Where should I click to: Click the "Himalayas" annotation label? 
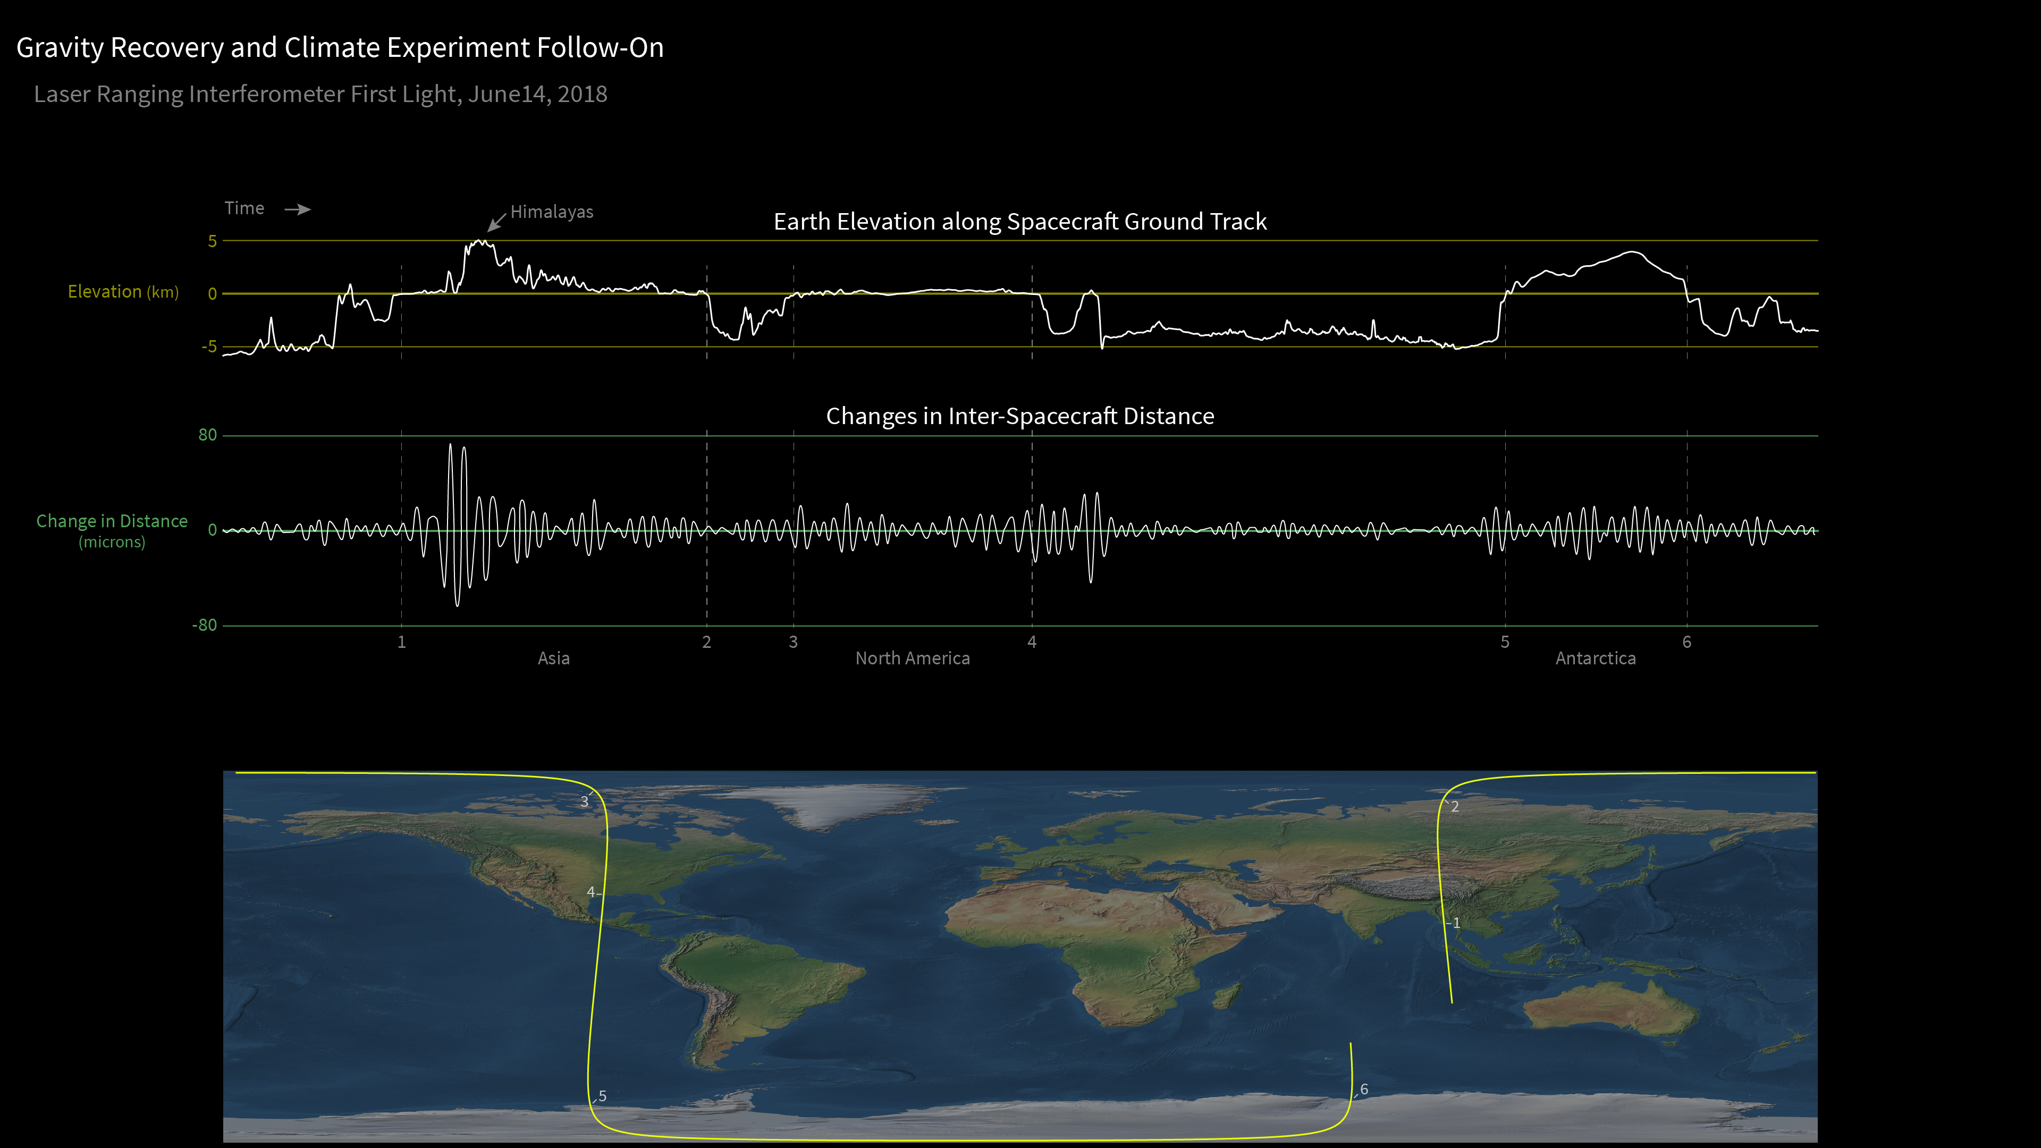[552, 212]
